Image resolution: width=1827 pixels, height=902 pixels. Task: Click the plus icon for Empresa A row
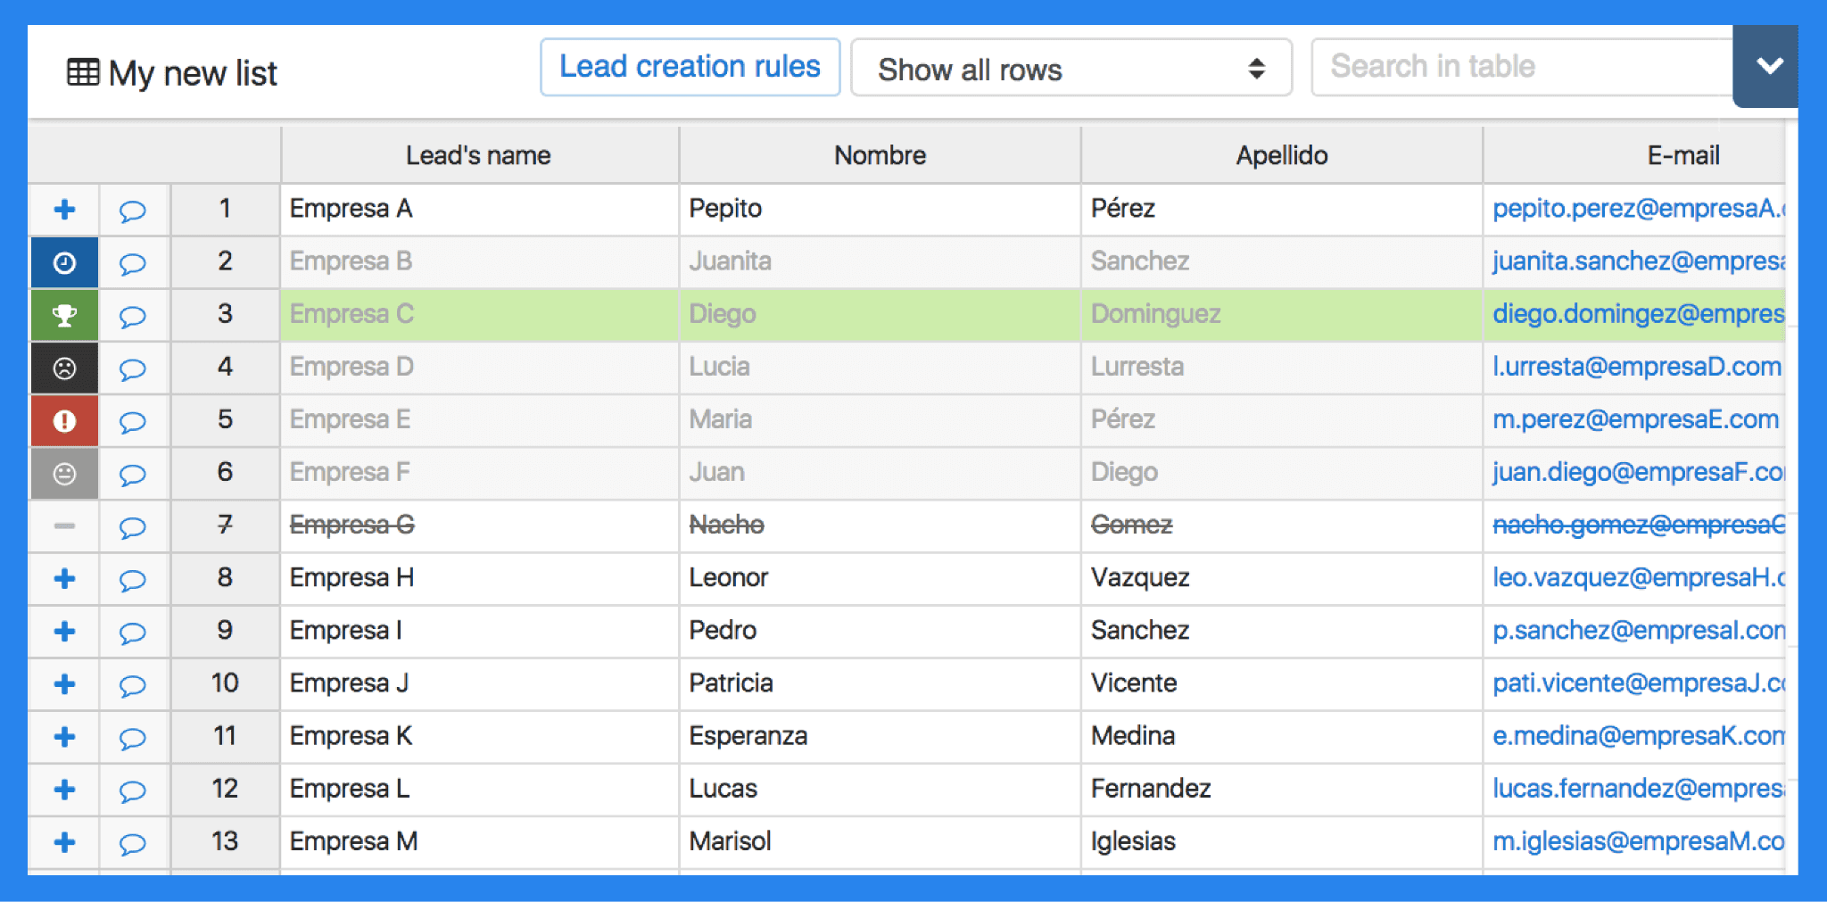pos(64,210)
